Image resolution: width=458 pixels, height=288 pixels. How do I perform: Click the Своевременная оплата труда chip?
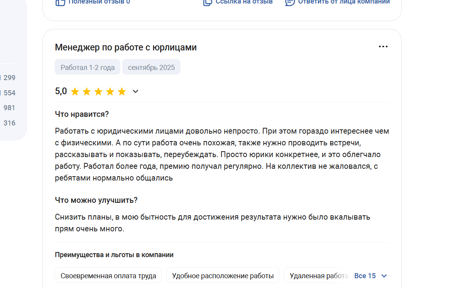pos(109,275)
